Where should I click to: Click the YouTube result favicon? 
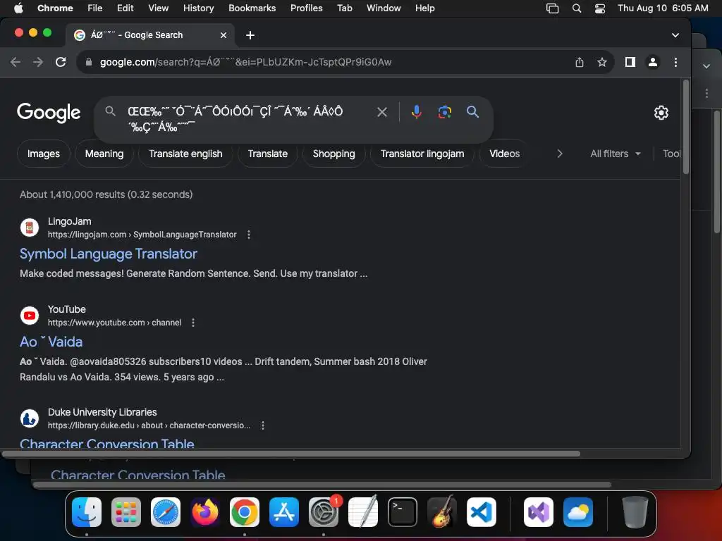(x=30, y=316)
